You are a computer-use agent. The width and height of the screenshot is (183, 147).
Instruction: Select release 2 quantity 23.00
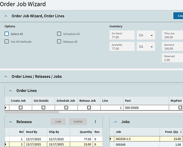[81, 144]
